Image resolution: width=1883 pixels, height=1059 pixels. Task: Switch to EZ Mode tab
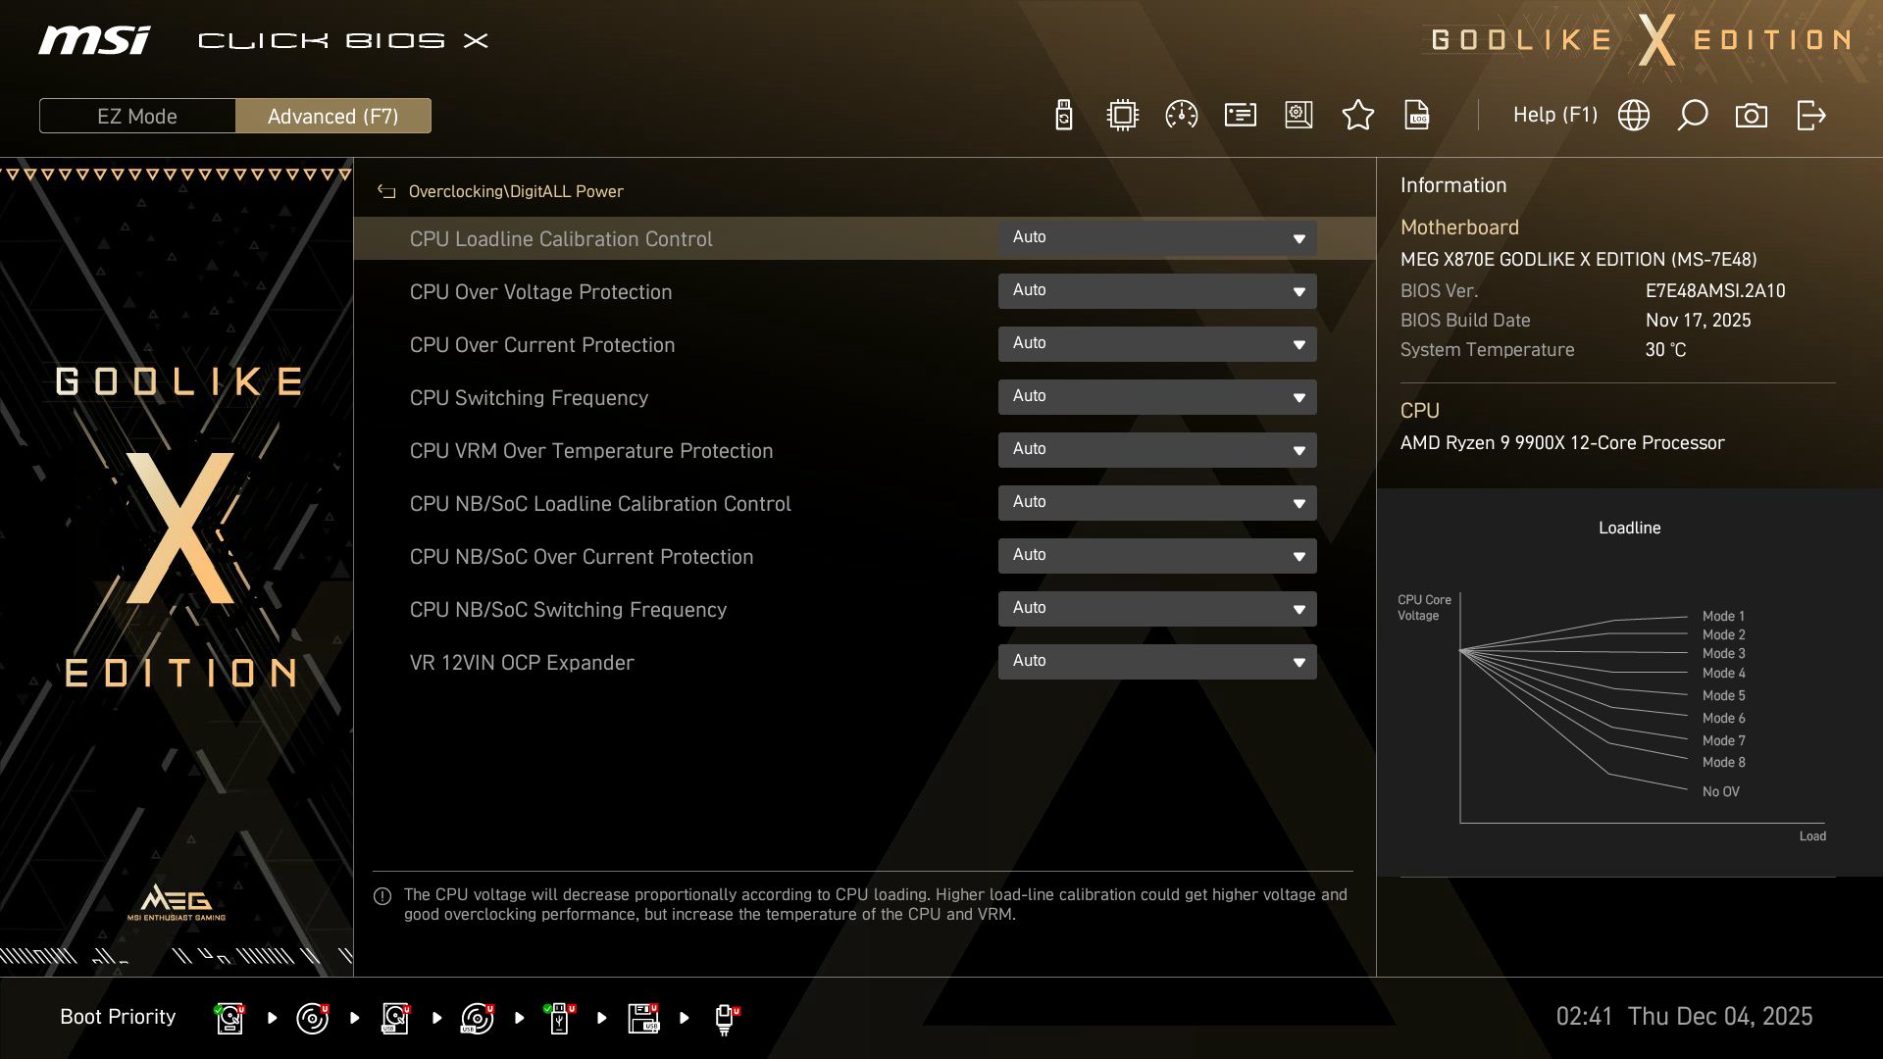point(136,116)
